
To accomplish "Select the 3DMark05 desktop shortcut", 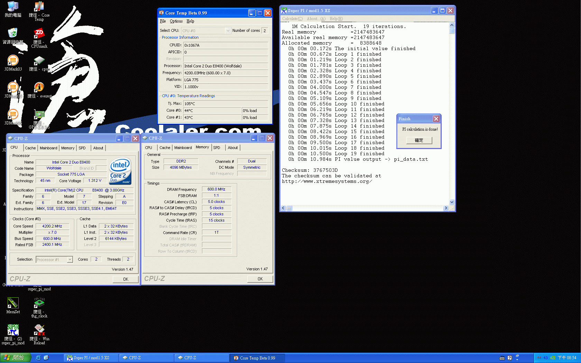I will [x=13, y=90].
